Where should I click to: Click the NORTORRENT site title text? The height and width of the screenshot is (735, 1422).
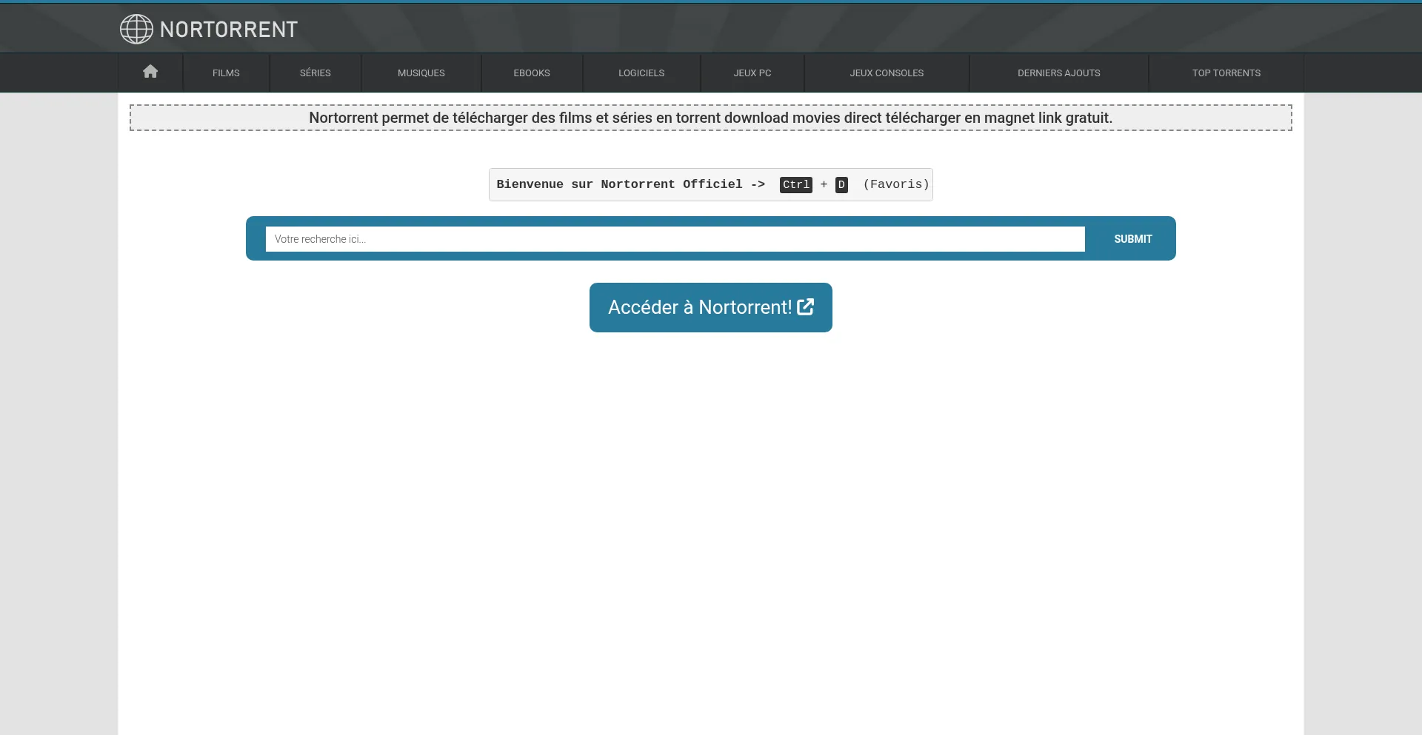pos(229,30)
